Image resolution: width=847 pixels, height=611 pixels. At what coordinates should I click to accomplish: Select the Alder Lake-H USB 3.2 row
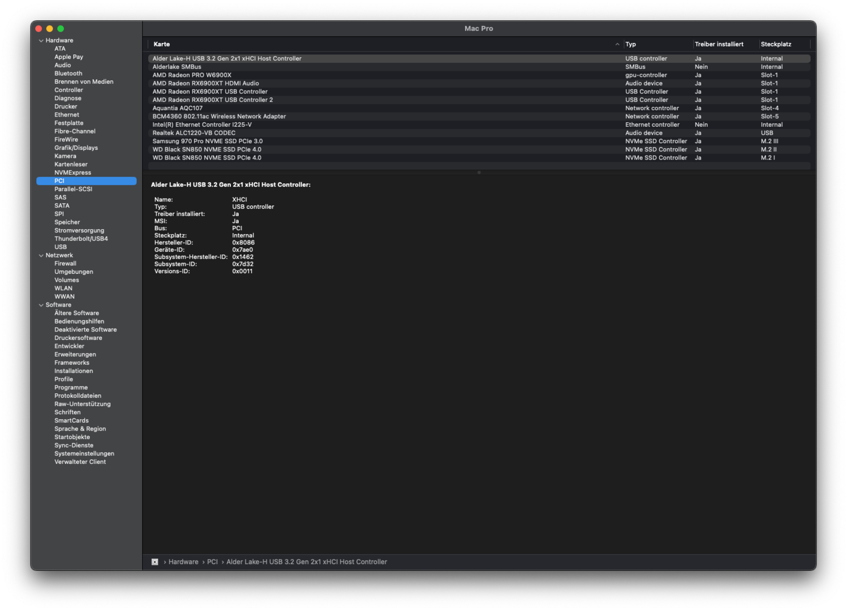click(479, 59)
